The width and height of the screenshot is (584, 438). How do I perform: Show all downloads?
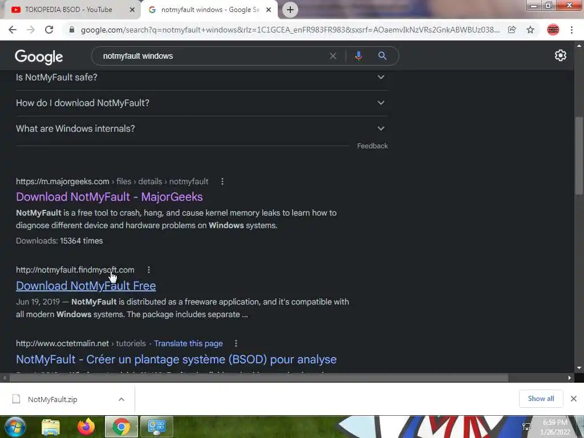(x=541, y=399)
